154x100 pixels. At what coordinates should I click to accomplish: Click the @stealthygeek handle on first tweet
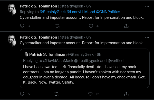point(71,6)
